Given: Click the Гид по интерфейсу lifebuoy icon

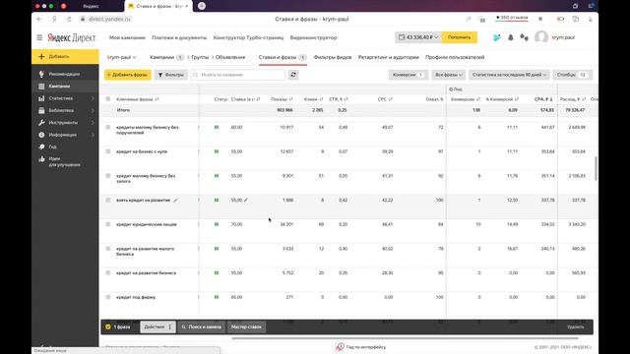Looking at the screenshot, I should 340,347.
